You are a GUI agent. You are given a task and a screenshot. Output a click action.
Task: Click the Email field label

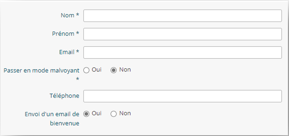[x=67, y=52]
